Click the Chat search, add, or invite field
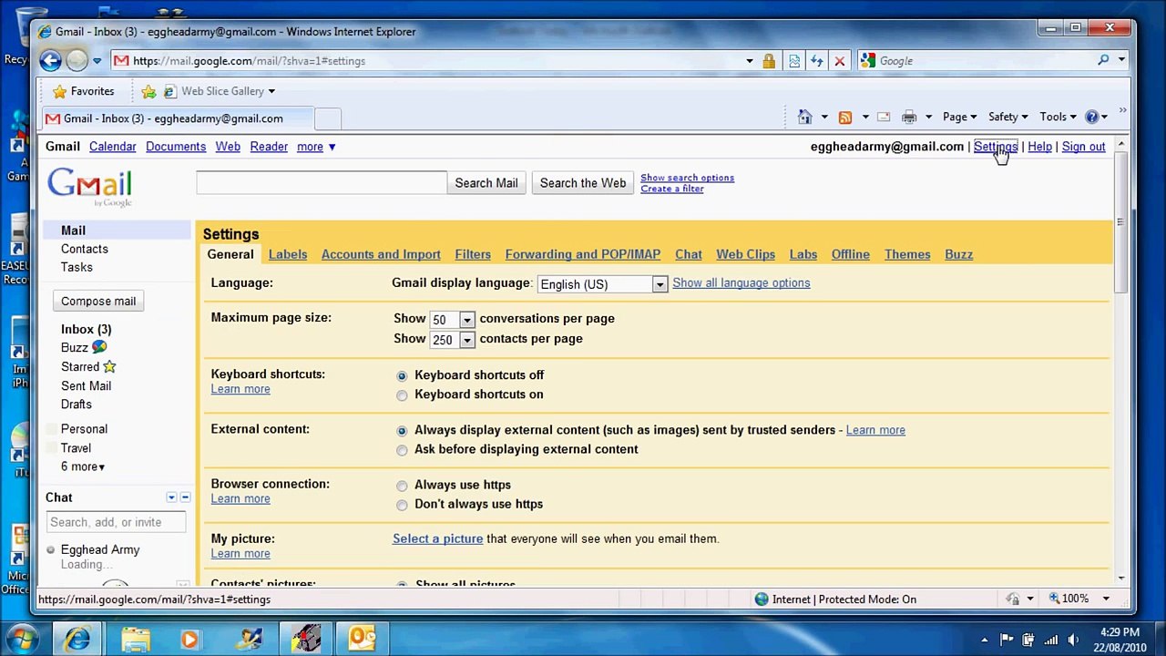Image resolution: width=1166 pixels, height=656 pixels. (x=117, y=522)
